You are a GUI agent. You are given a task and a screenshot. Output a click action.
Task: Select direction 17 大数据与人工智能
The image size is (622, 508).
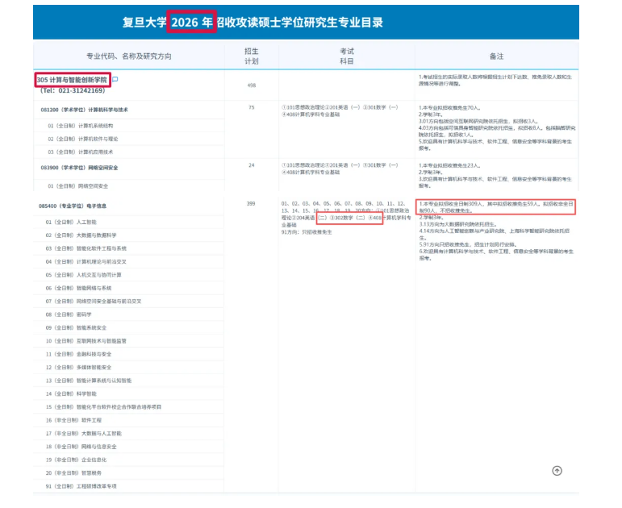coord(83,434)
